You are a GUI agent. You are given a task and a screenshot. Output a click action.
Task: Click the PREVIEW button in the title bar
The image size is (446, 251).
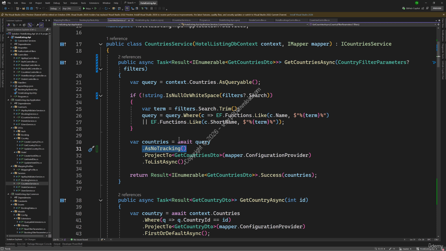[x=437, y=8]
